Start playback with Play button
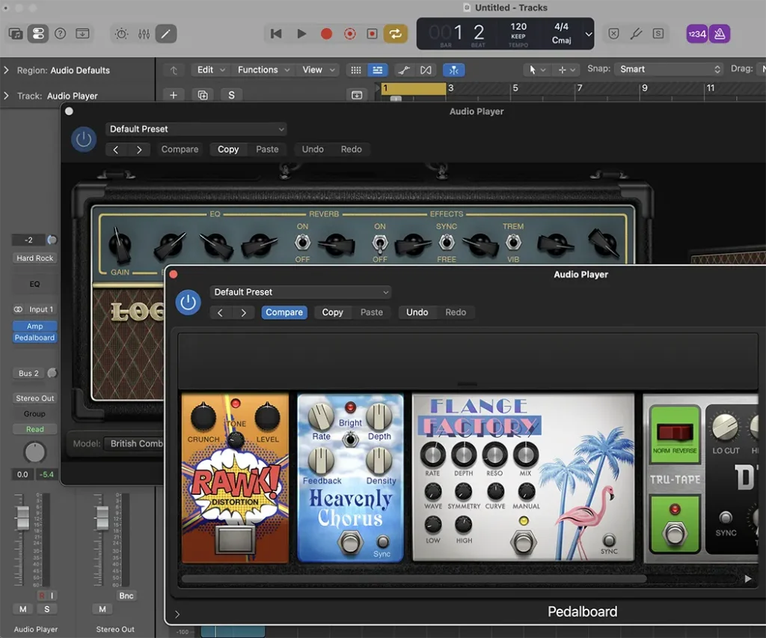Screen dimensions: 766x638 coord(301,34)
